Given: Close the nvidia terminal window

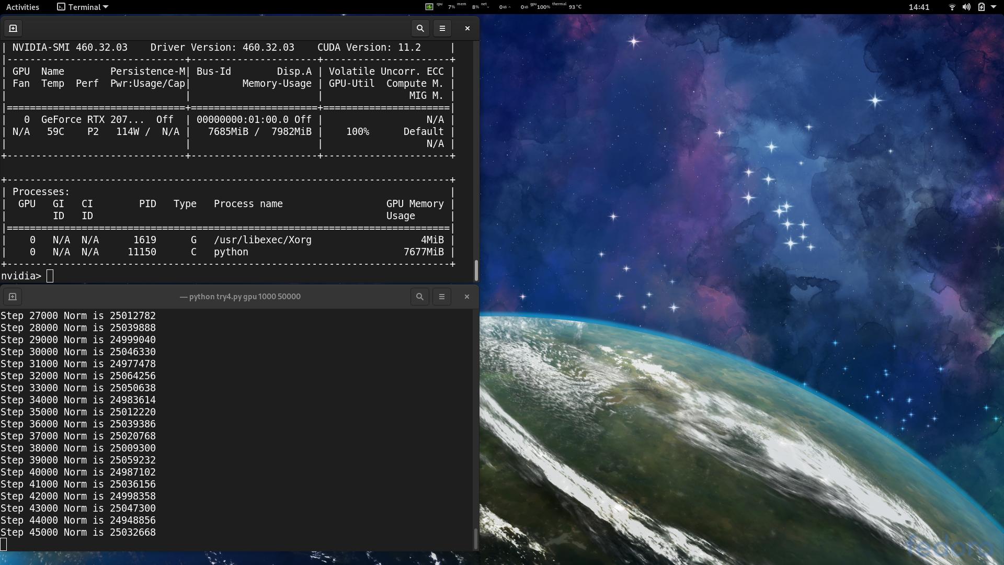Looking at the screenshot, I should pyautogui.click(x=467, y=28).
